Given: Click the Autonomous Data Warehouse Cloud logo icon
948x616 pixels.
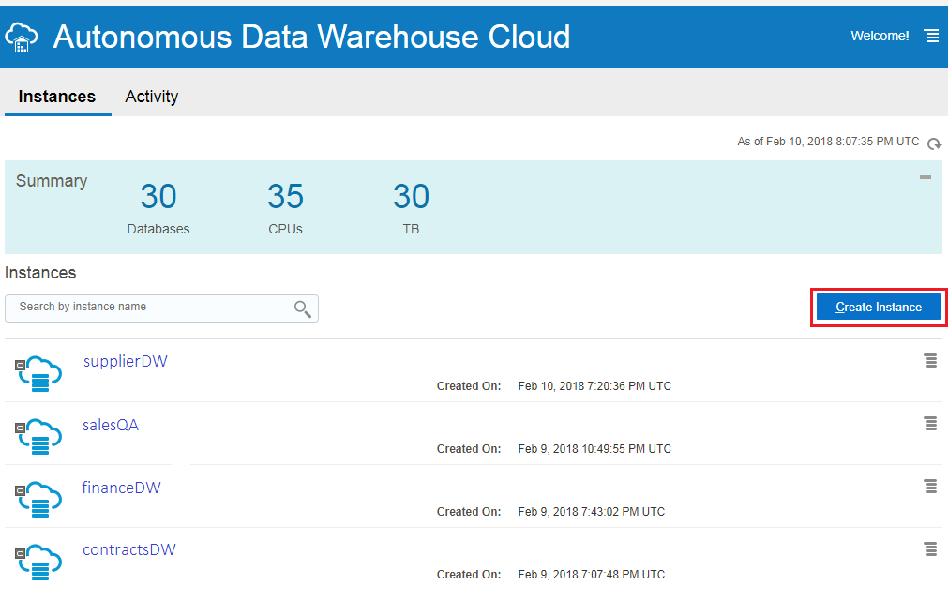Looking at the screenshot, I should 21,37.
